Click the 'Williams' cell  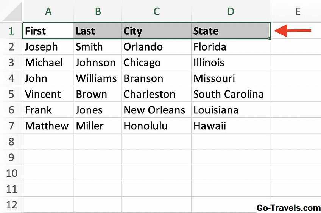tap(98, 78)
